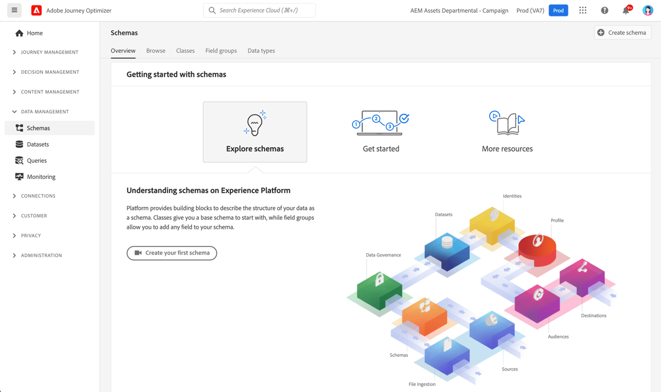The image size is (661, 392).
Task: Click the Adobe Experience Cloud logo
Action: [35, 10]
